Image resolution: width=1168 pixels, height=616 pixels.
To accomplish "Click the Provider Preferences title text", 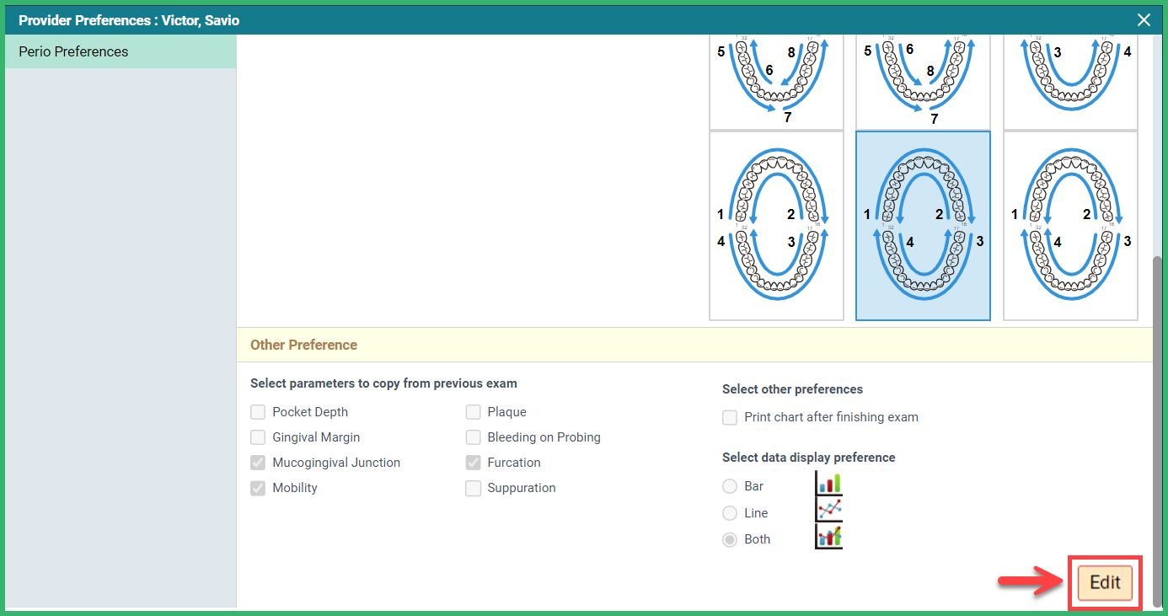I will point(129,20).
